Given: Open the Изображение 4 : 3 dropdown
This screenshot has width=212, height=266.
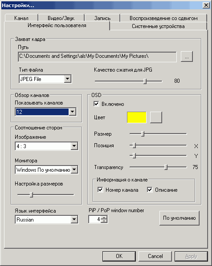Looking at the screenshot, I should coord(74,146).
